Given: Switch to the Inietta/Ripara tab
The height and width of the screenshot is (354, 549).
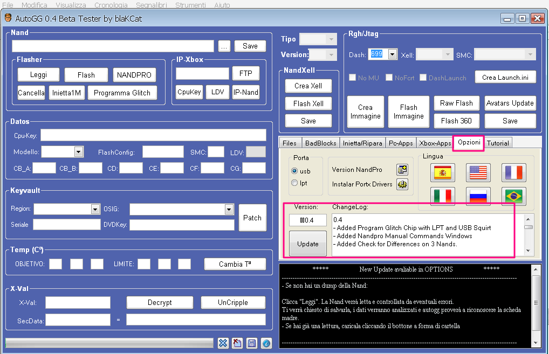Looking at the screenshot, I should click(x=362, y=143).
